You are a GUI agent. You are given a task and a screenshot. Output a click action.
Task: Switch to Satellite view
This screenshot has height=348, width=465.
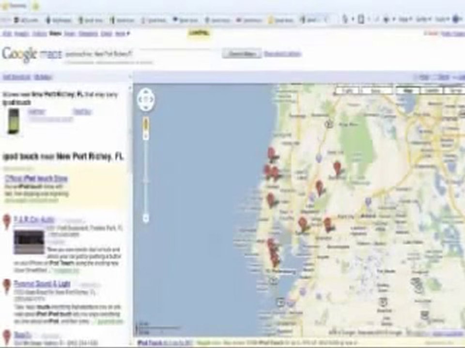[432, 90]
